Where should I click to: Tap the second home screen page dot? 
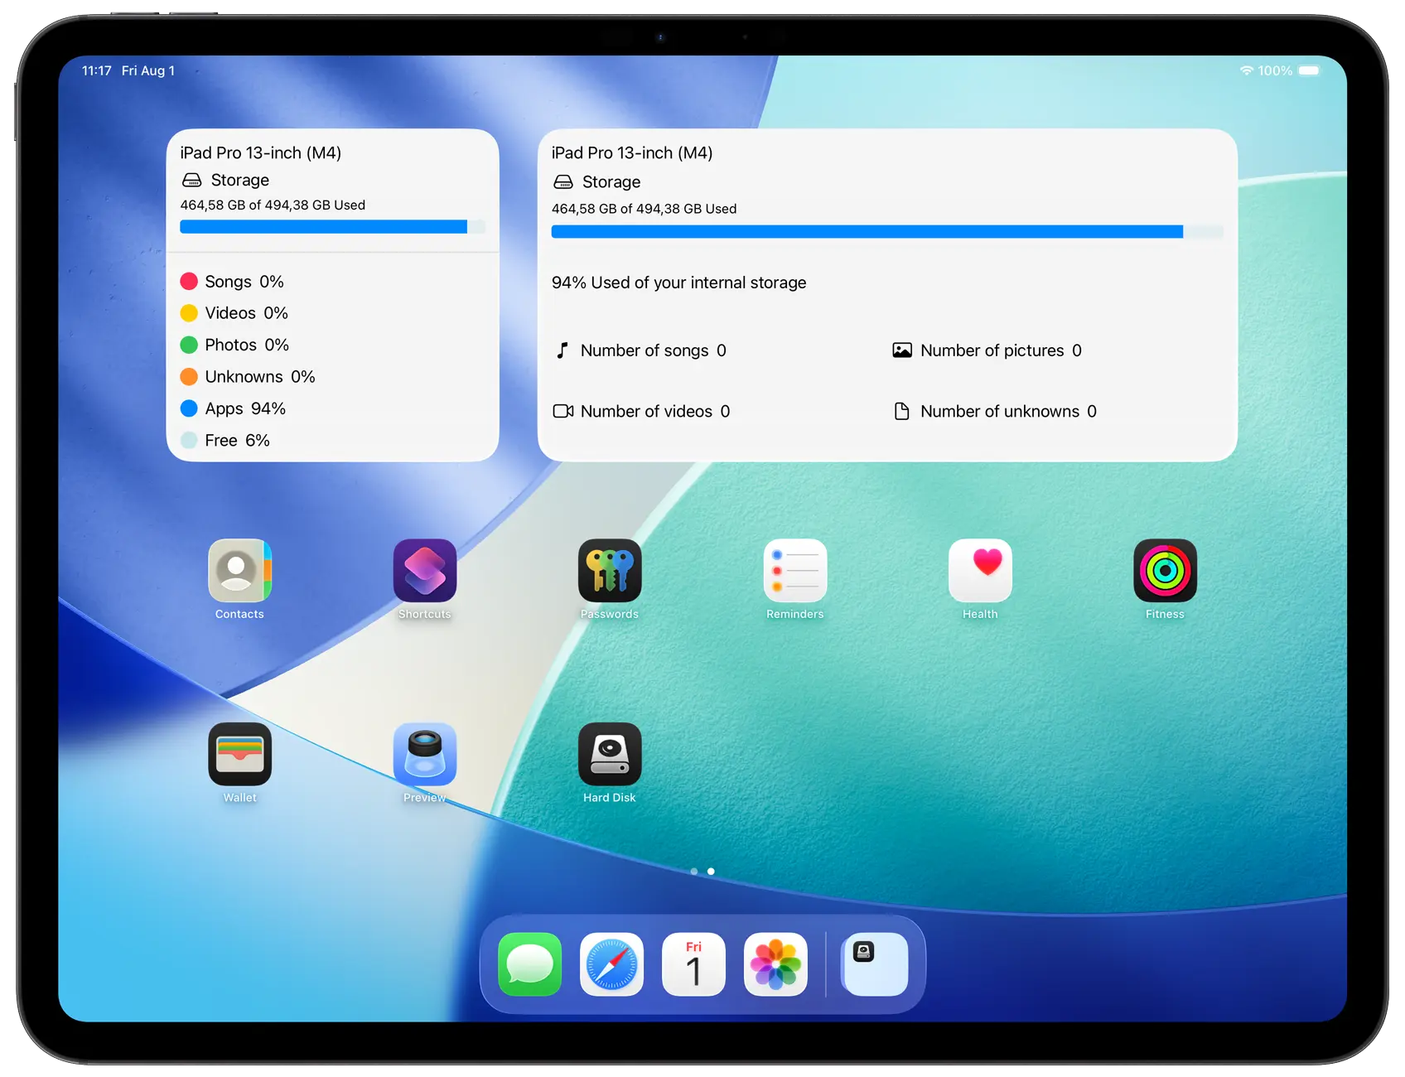711,871
